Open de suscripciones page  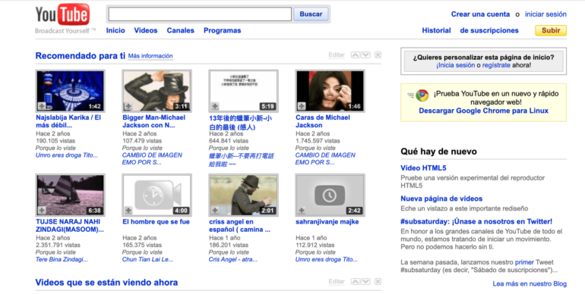489,30
